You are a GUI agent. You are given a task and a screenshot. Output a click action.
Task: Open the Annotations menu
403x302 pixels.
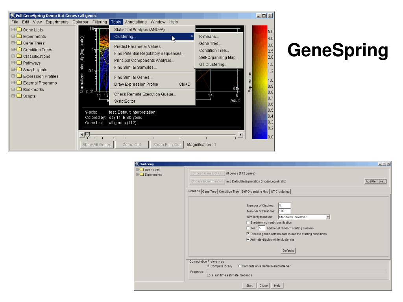[x=136, y=22]
